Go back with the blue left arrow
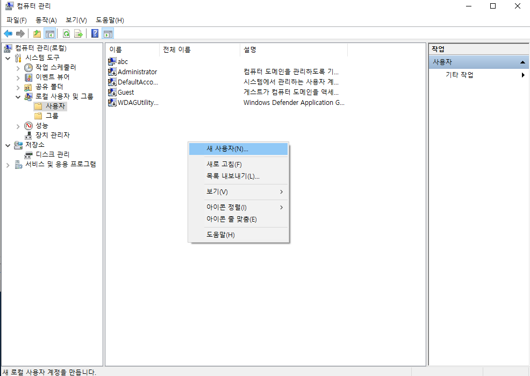 pos(8,33)
